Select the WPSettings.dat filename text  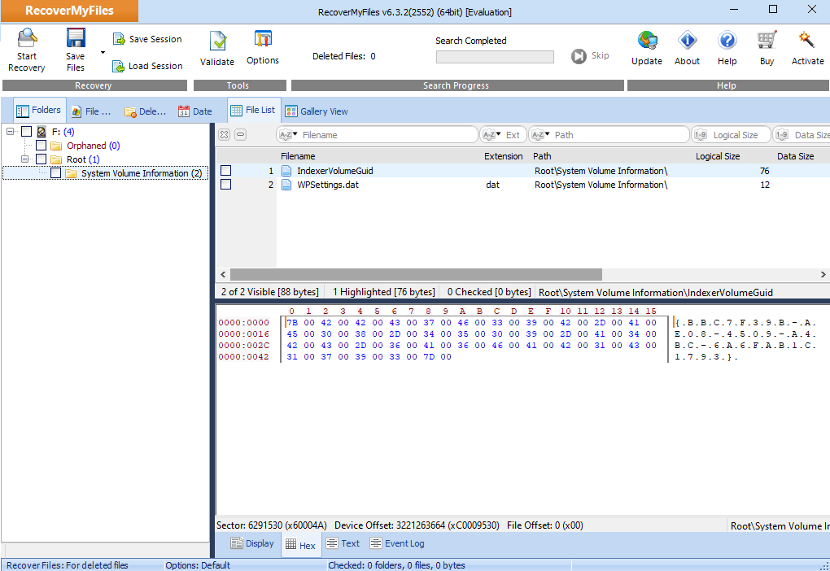pos(328,185)
